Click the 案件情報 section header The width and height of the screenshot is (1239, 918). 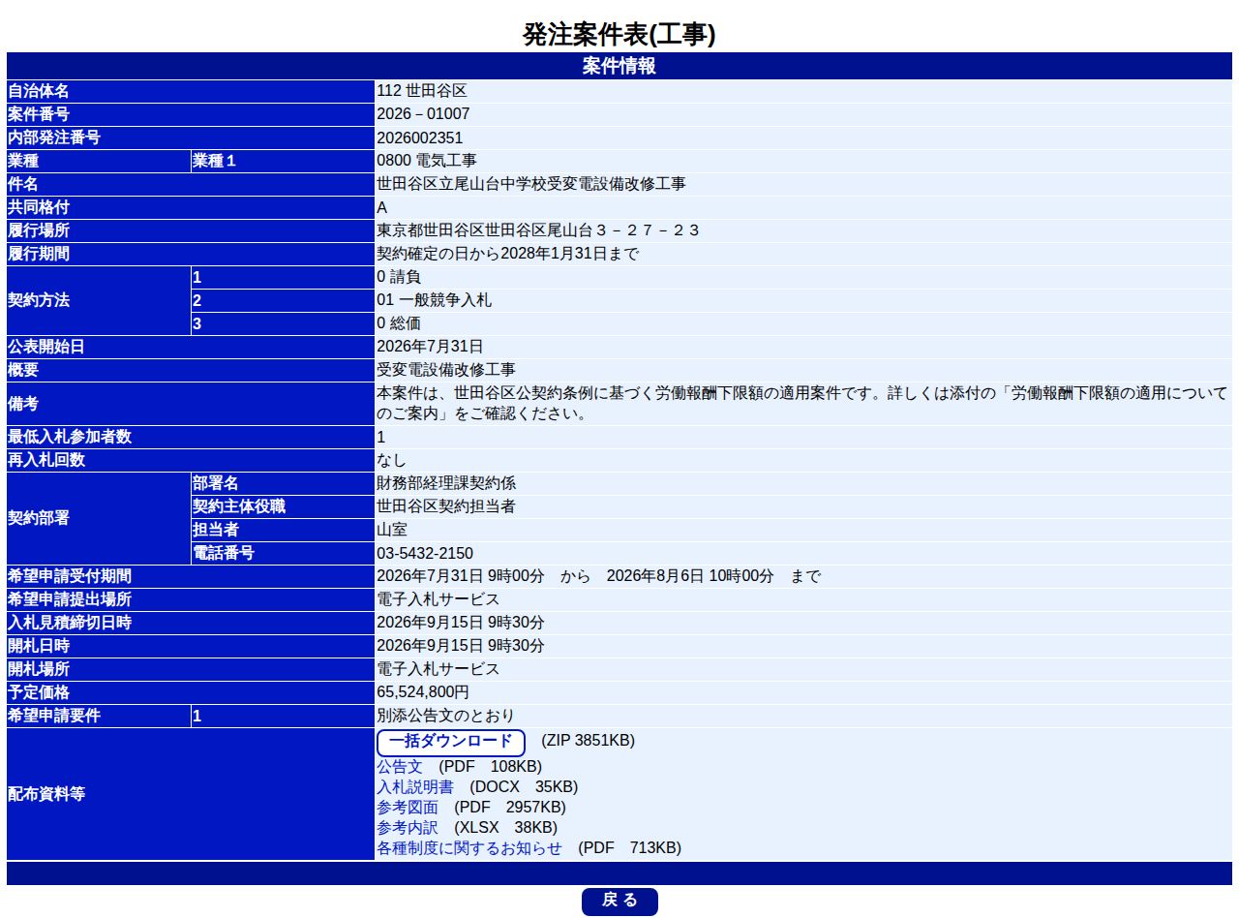619,66
